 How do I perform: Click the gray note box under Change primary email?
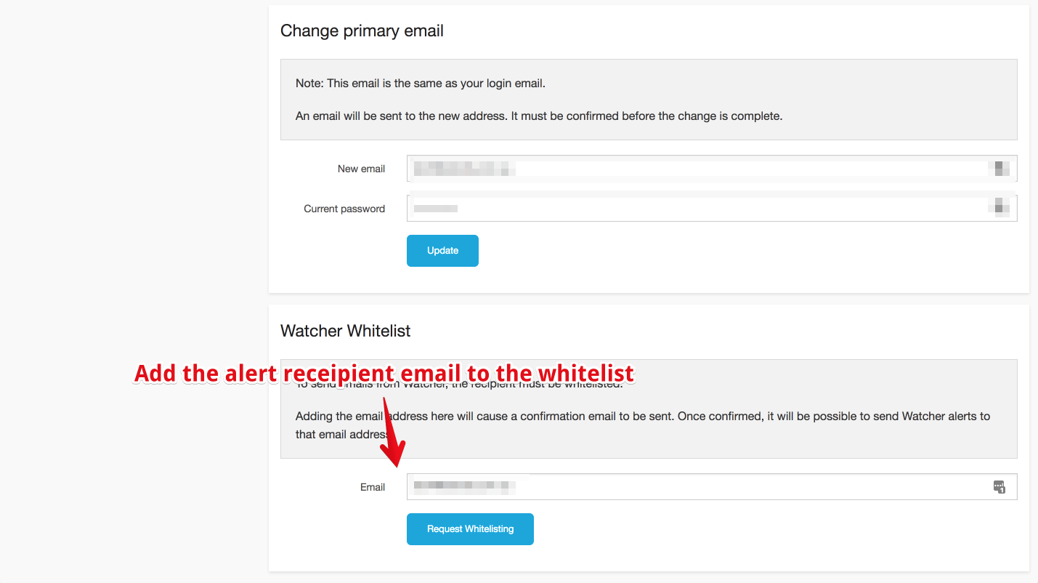click(649, 100)
